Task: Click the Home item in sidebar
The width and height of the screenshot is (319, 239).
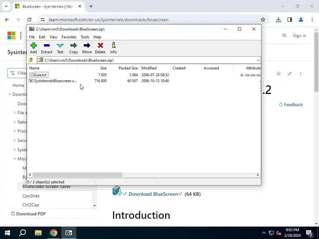Action: point(18,85)
